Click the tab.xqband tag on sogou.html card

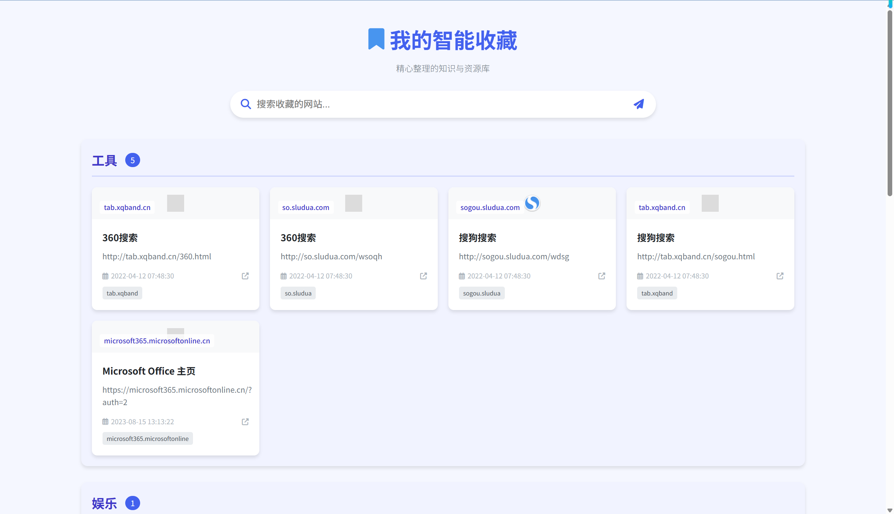(x=657, y=293)
